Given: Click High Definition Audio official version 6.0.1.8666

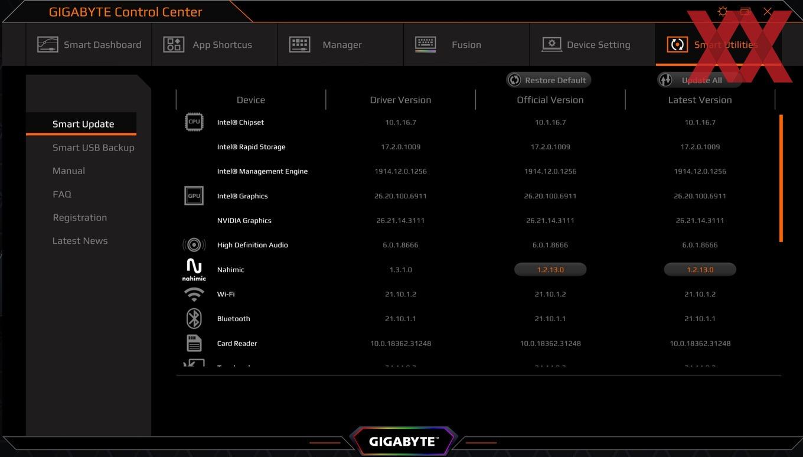Looking at the screenshot, I should [550, 245].
